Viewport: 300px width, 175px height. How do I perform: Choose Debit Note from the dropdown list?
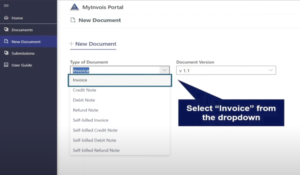(120, 100)
